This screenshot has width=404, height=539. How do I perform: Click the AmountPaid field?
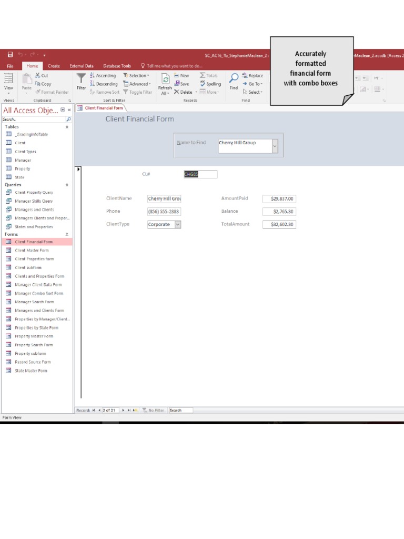(279, 199)
